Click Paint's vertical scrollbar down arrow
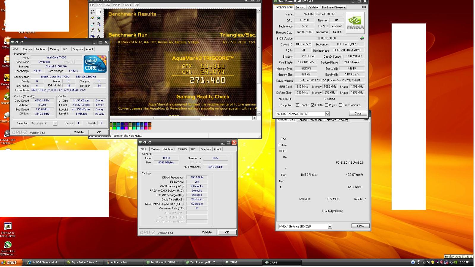Viewport: 475px width, 267px height. (259, 113)
